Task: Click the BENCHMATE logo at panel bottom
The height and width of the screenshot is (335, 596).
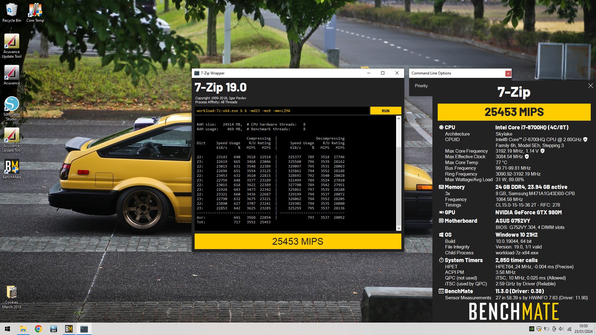Action: click(x=514, y=311)
